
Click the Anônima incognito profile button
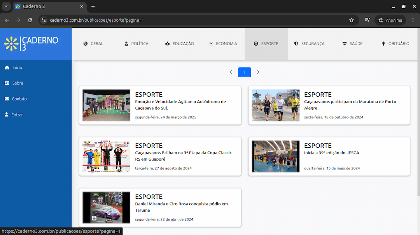(390, 20)
